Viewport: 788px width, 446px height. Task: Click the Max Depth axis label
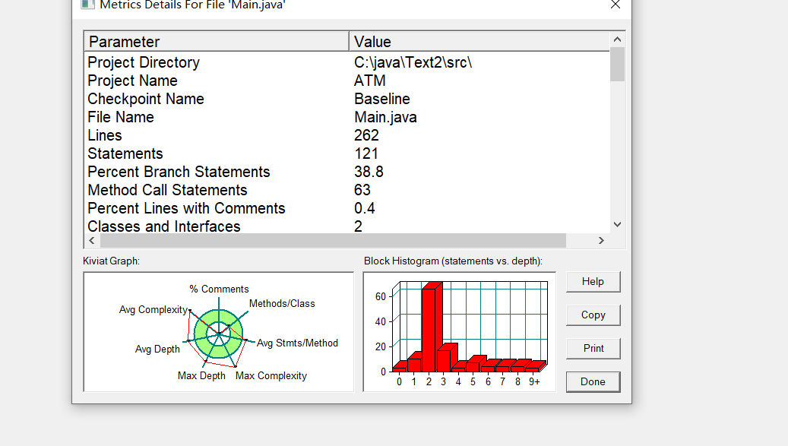click(201, 375)
